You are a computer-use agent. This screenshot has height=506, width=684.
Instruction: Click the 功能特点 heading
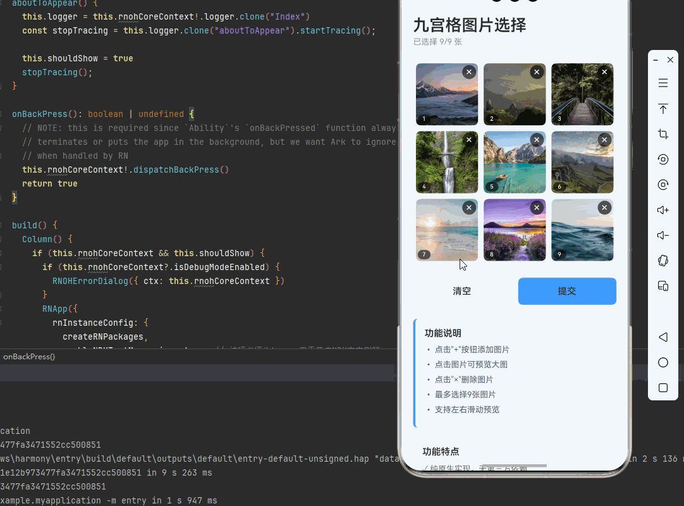point(441,452)
